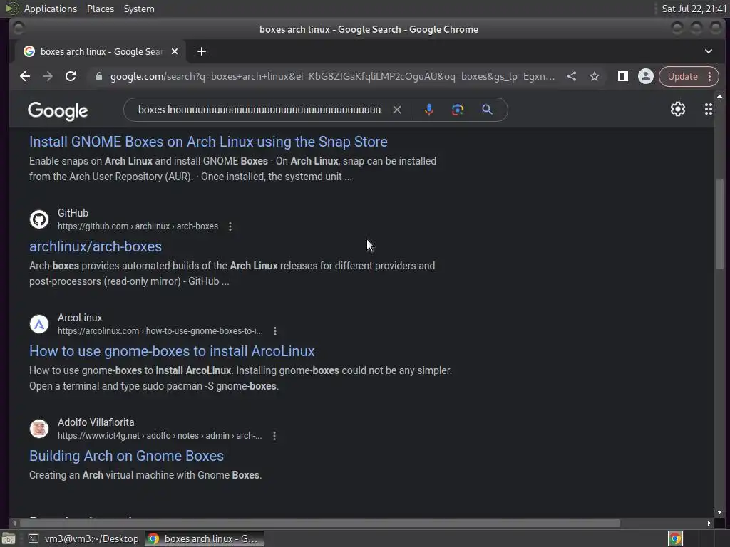
Task: Open the window menu icon in title bar
Action: coord(19,28)
